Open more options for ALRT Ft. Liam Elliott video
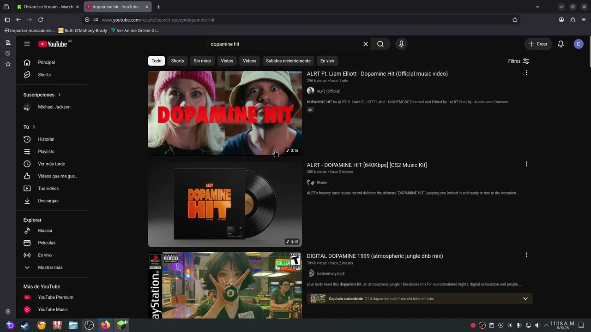The width and height of the screenshot is (591, 332). 526,73
